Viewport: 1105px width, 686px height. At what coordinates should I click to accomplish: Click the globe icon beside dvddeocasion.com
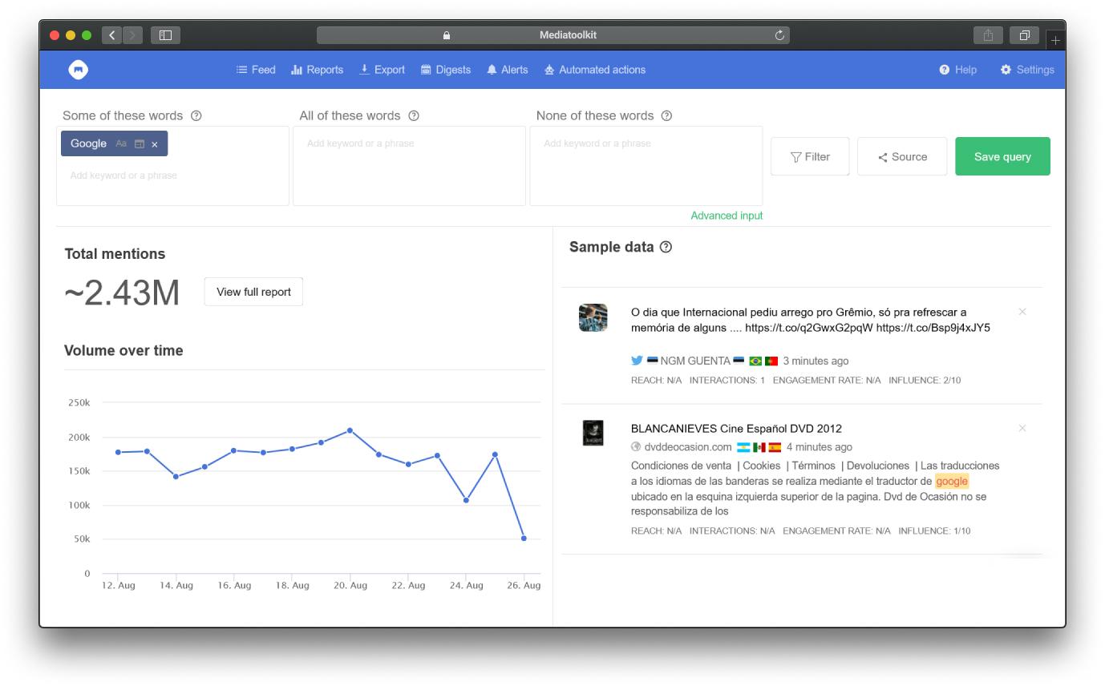pyautogui.click(x=636, y=447)
